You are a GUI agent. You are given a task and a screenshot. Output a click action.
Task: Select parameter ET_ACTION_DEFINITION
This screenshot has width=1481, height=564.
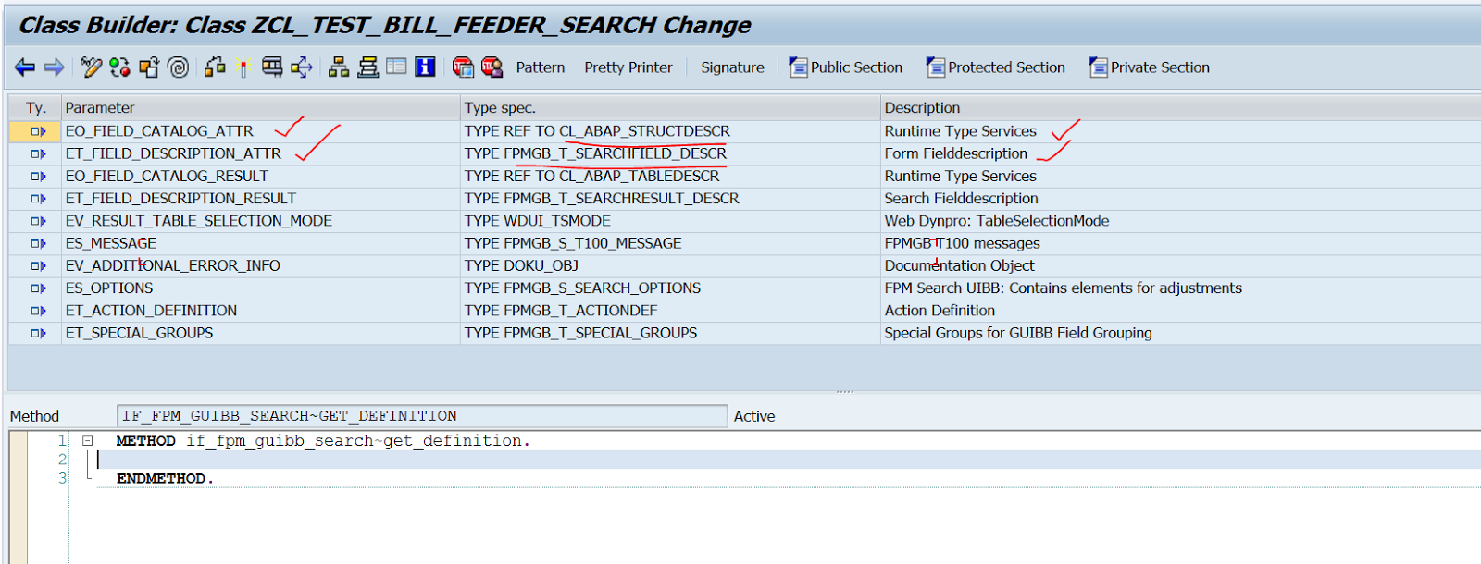pyautogui.click(x=151, y=311)
